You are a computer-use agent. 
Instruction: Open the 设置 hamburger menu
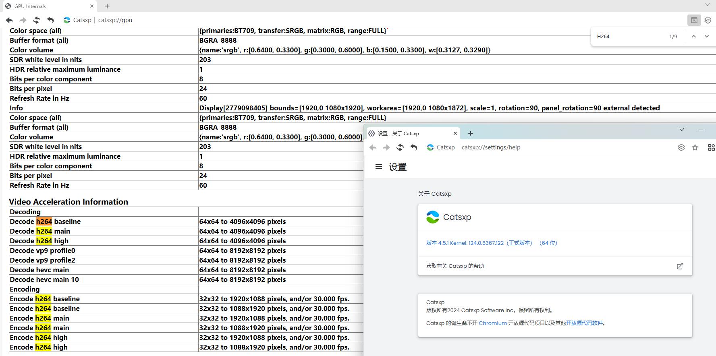pyautogui.click(x=379, y=167)
